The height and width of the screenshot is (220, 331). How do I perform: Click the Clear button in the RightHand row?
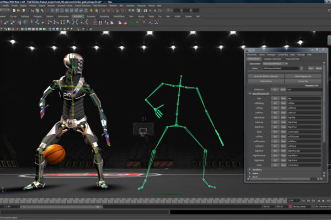(284, 161)
